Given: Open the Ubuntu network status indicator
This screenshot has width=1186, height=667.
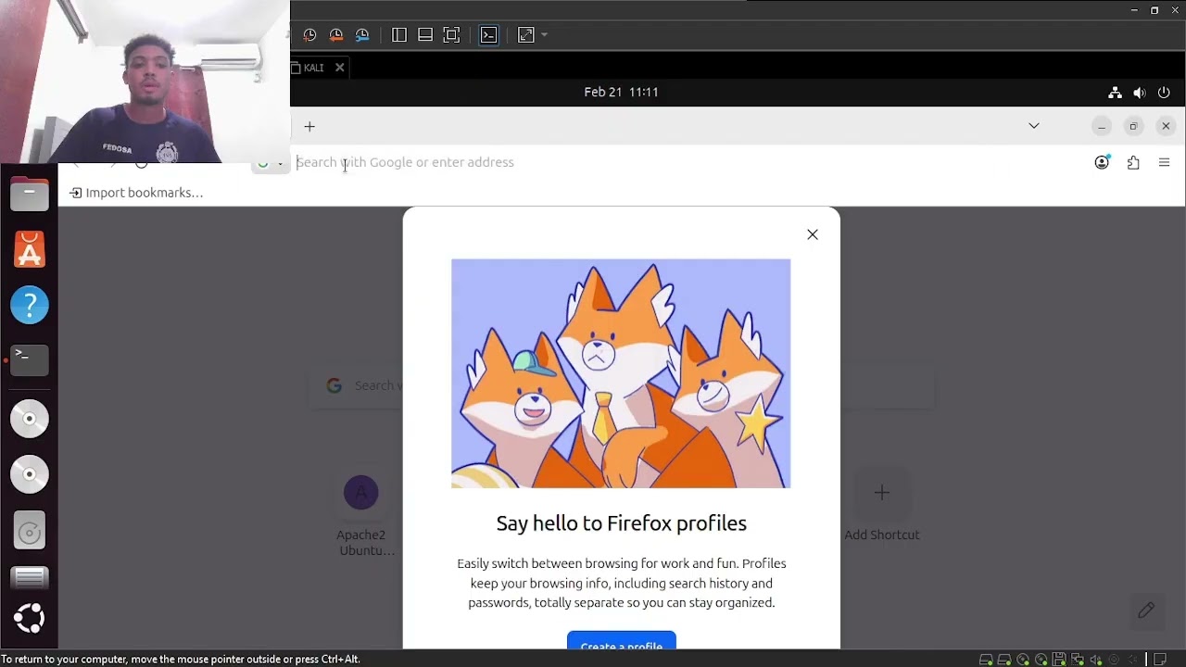Looking at the screenshot, I should point(1115,93).
